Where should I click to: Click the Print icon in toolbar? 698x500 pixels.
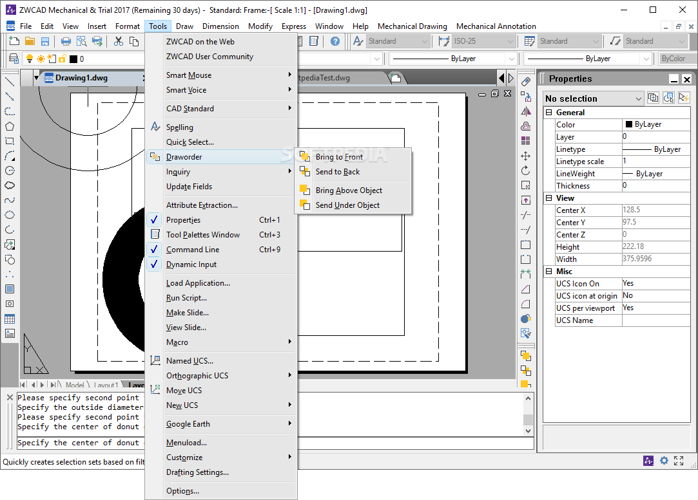coord(66,41)
